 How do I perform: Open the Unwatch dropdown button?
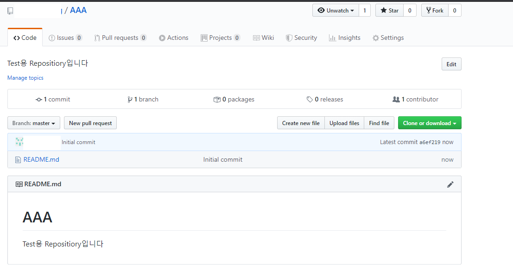coord(336,11)
